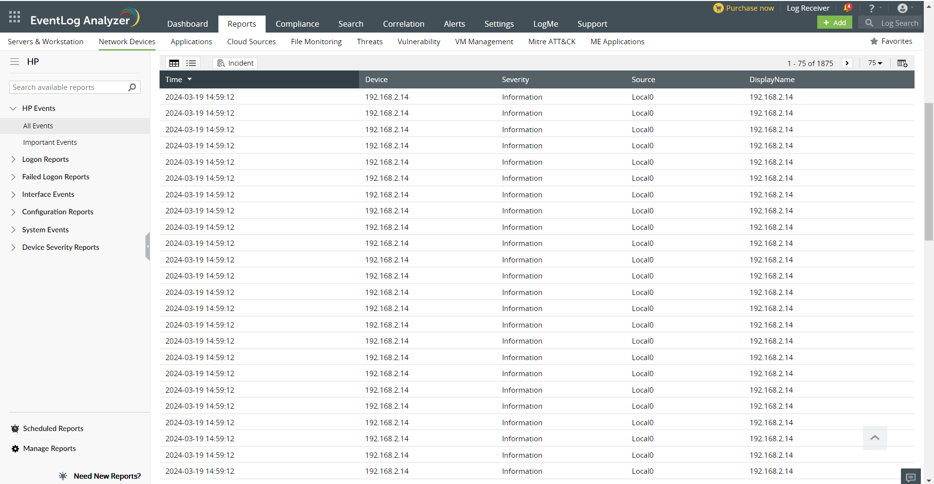Expand the Device Severity Reports group

13,247
